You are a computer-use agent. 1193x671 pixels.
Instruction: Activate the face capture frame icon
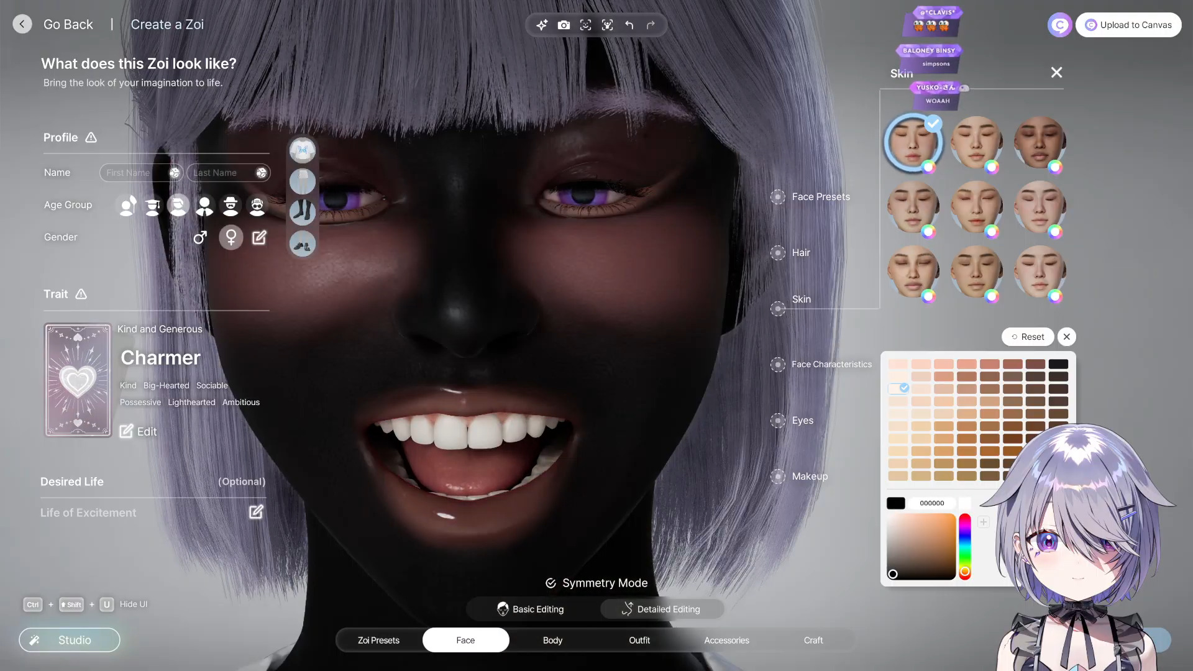585,25
